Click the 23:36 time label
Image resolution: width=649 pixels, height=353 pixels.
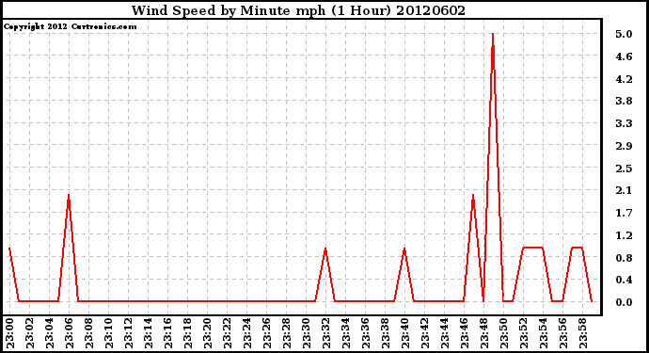pyautogui.click(x=366, y=333)
